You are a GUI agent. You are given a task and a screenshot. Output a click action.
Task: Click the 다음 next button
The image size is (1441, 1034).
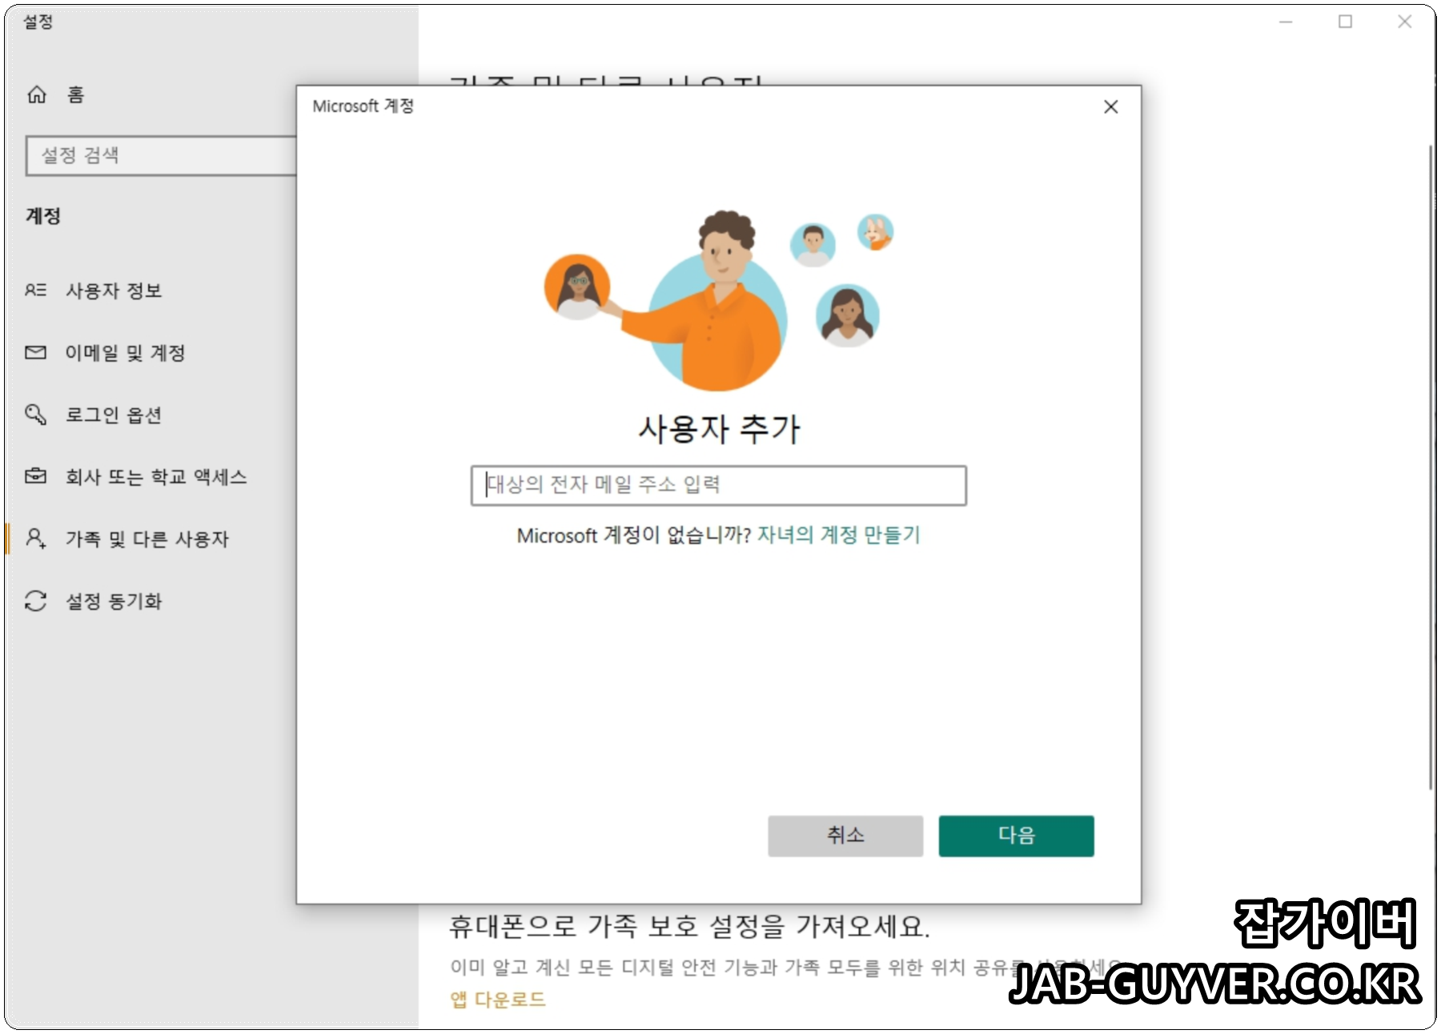pos(1016,836)
